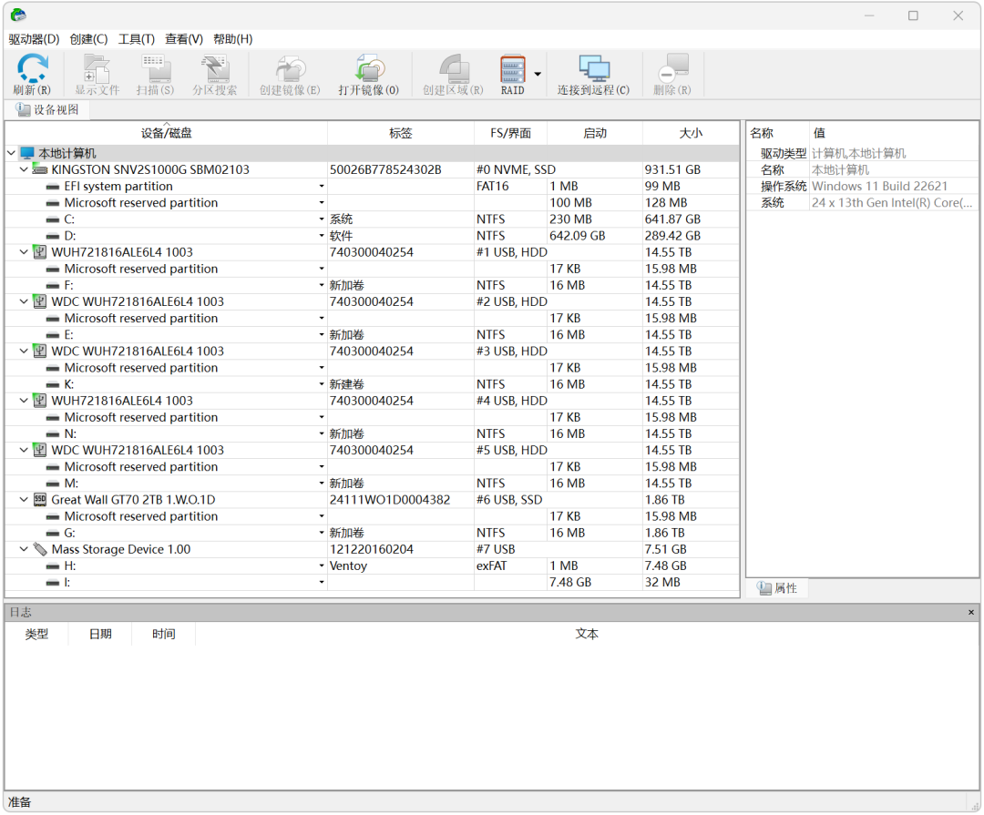
Task: Open the RAID dropdown arrow
Action: (x=538, y=74)
